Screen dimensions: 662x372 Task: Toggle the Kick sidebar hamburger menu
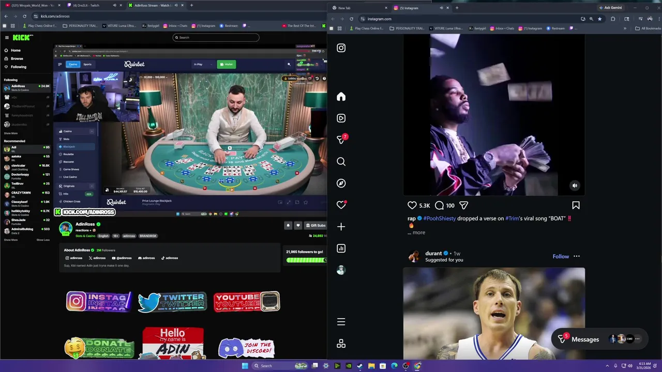[x=7, y=37]
